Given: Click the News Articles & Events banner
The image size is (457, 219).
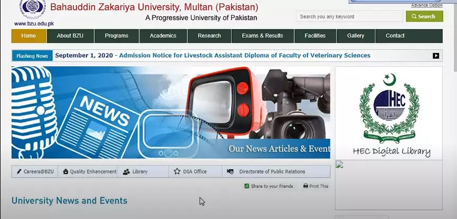Looking at the screenshot, I should pyautogui.click(x=171, y=112).
